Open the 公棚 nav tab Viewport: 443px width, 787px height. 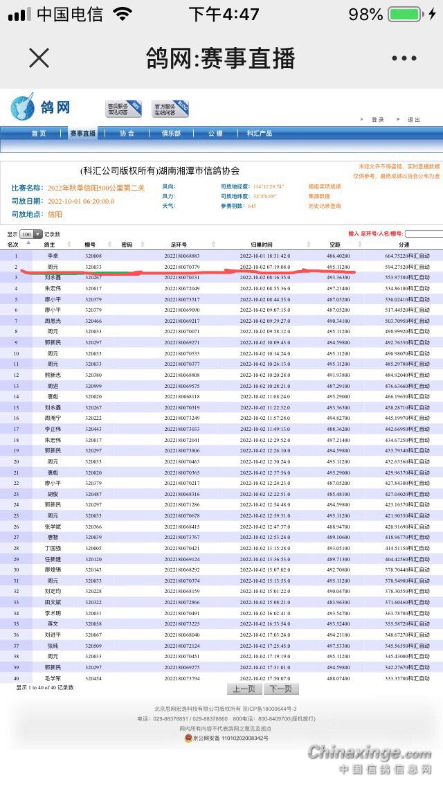tap(215, 133)
